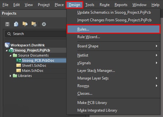The width and height of the screenshot is (163, 117).
Task: Open the Manage Layer Sets submenu arrow
Action: [157, 78]
